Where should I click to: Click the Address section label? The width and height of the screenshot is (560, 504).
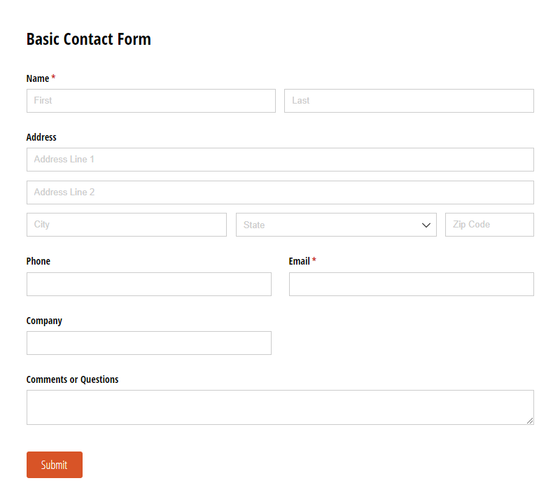click(41, 137)
